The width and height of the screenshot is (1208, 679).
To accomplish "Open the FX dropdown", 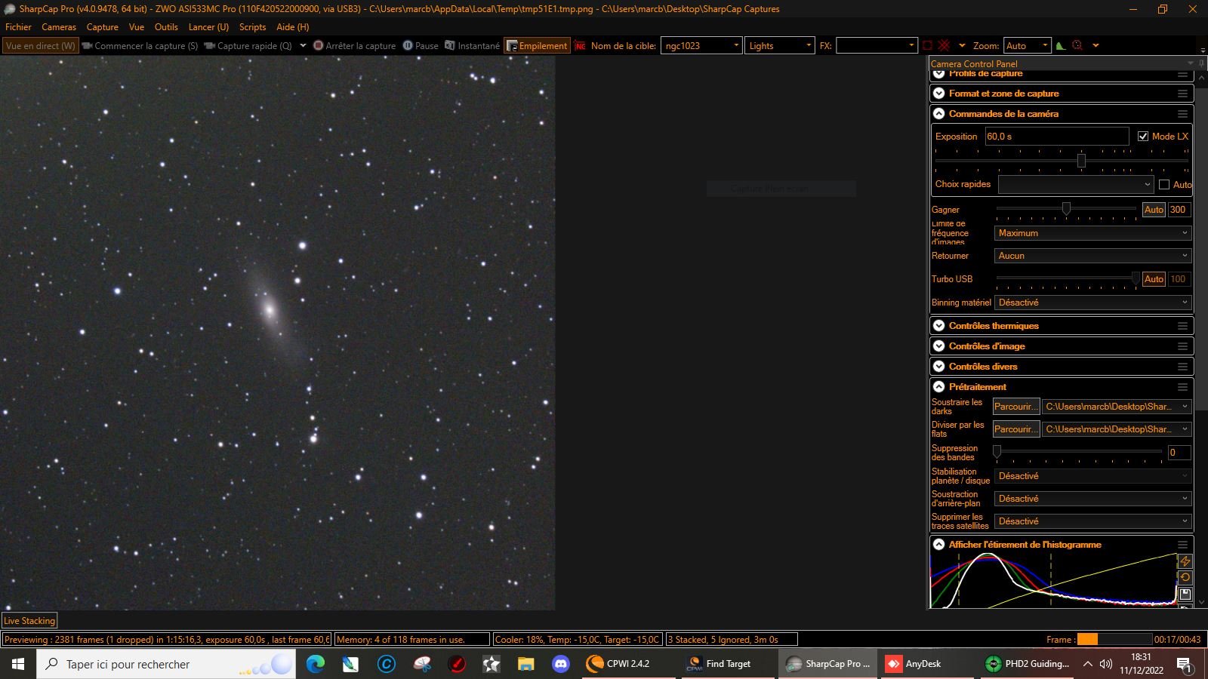I will (x=877, y=46).
